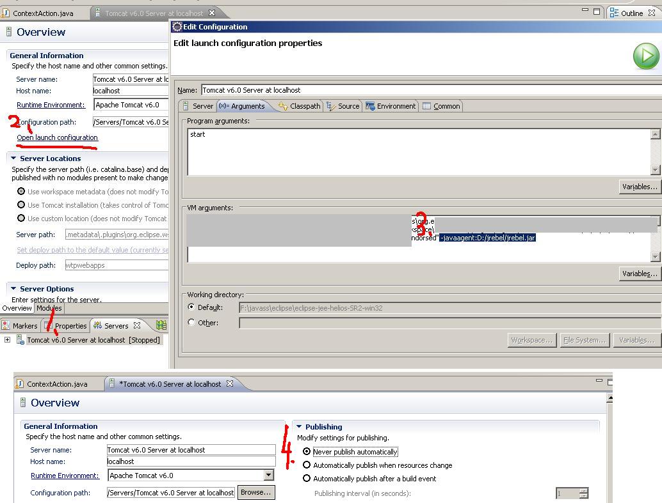Select the Arguments tab in Edit Configuration
Image resolution: width=662 pixels, height=503 pixels.
pyautogui.click(x=243, y=106)
